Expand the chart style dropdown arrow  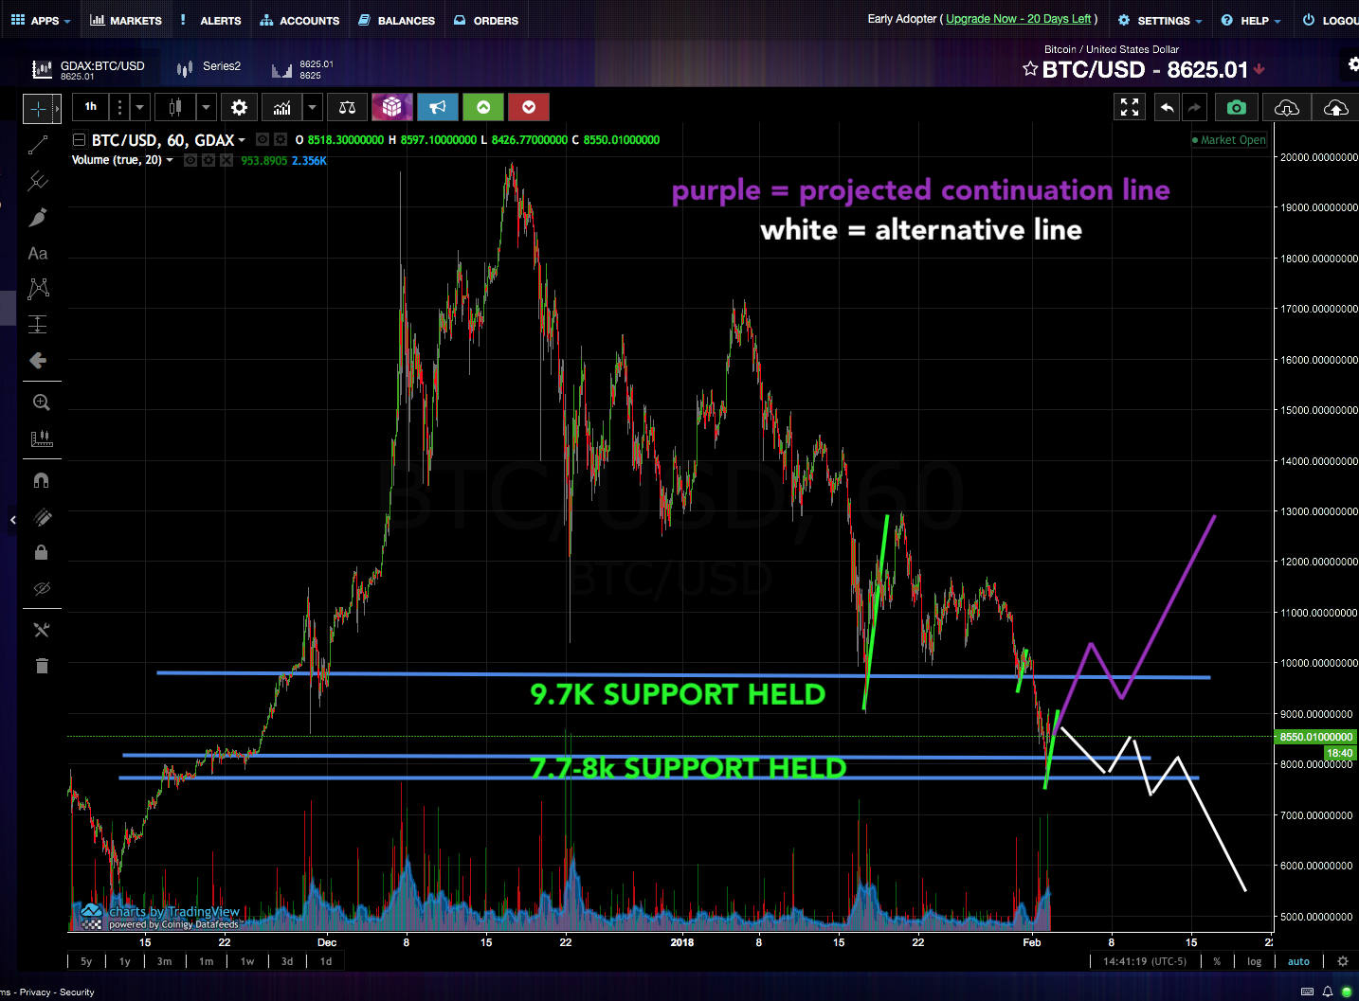[x=206, y=108]
